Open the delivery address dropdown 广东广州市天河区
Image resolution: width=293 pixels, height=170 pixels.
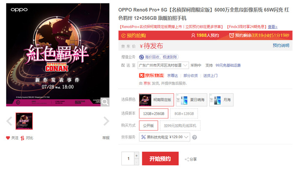(163, 65)
